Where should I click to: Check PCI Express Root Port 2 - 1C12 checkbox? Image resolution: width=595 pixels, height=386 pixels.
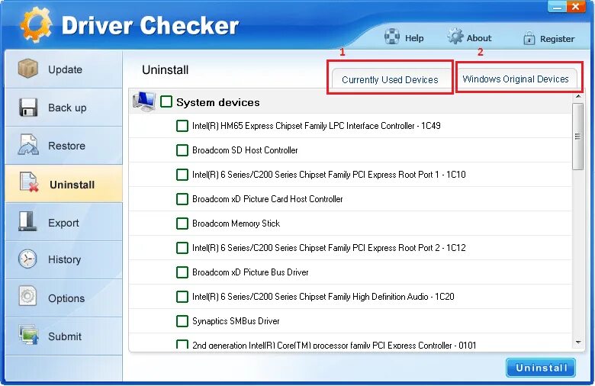click(182, 248)
